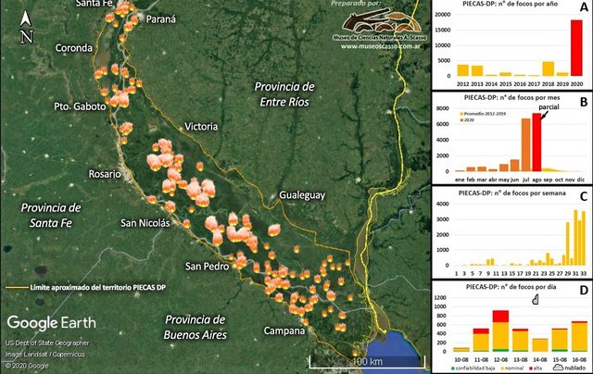Click the north arrow compass icon
593x374 pixels.
coord(26,27)
